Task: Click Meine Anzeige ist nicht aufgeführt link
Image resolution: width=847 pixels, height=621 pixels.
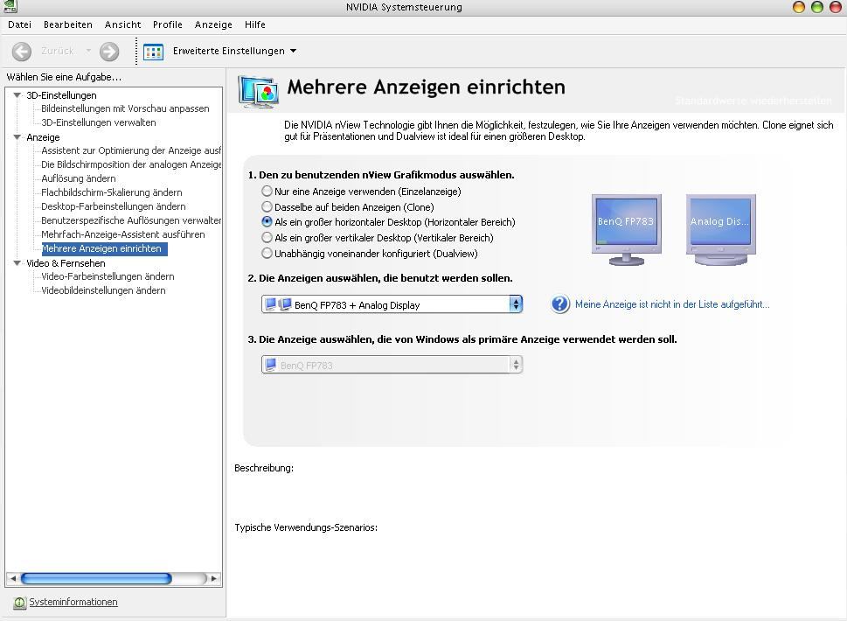Action: [x=672, y=304]
